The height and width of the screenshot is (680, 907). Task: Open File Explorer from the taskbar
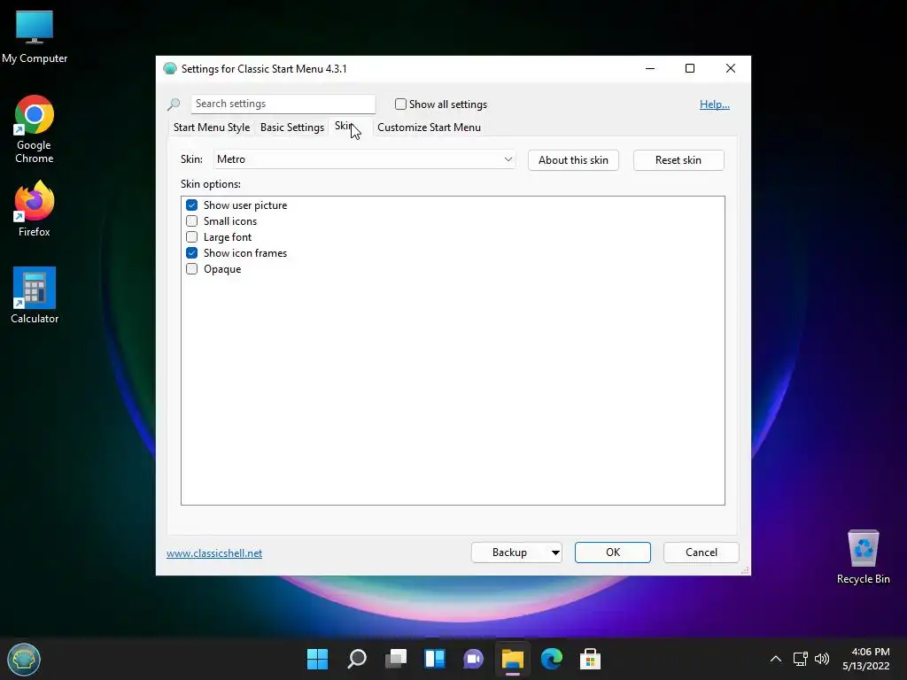(513, 659)
